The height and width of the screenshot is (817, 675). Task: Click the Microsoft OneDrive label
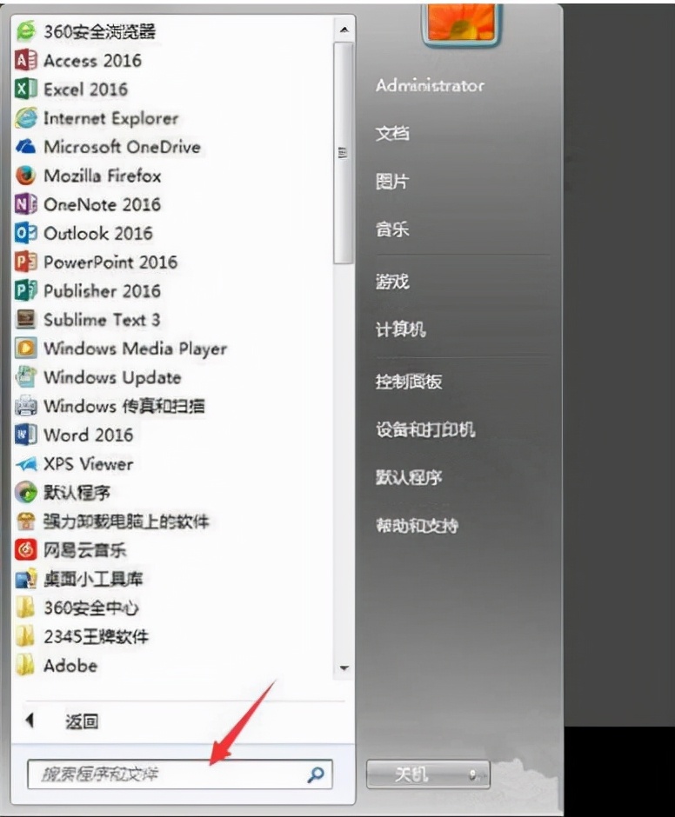123,147
